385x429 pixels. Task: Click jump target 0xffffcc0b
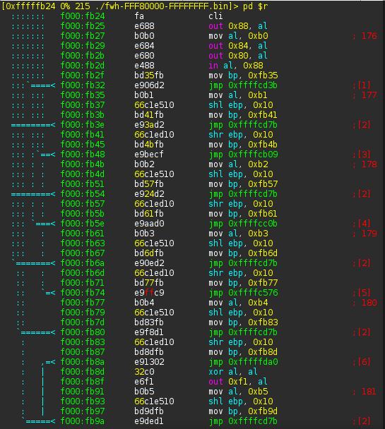click(x=253, y=224)
